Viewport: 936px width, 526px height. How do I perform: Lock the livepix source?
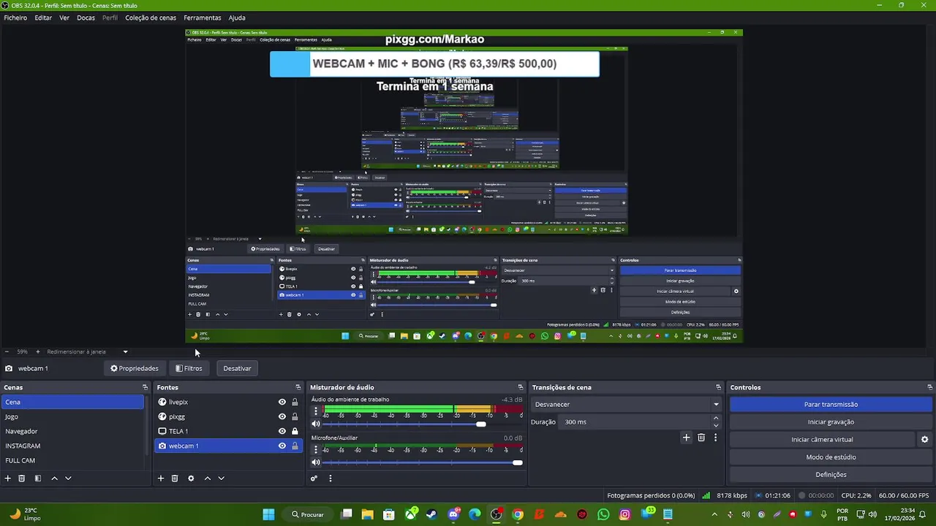point(295,402)
